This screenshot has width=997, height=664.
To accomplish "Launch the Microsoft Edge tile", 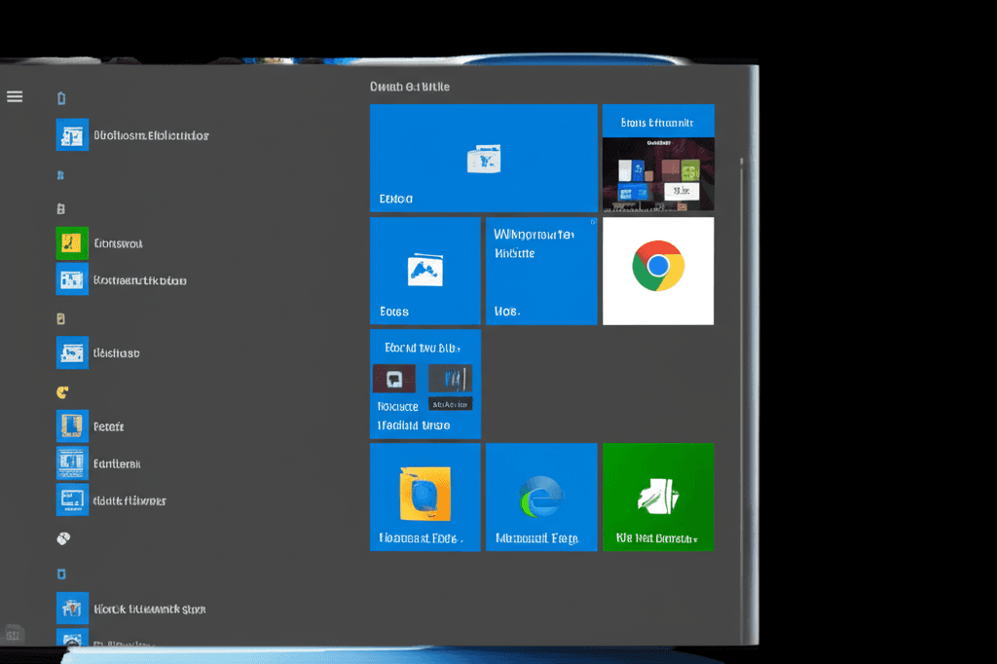I will tap(541, 497).
